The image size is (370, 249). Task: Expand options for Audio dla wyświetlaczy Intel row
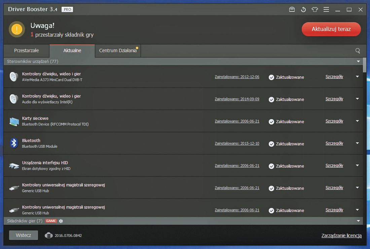point(357,99)
